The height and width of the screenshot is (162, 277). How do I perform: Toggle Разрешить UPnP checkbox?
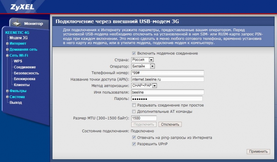(134, 144)
